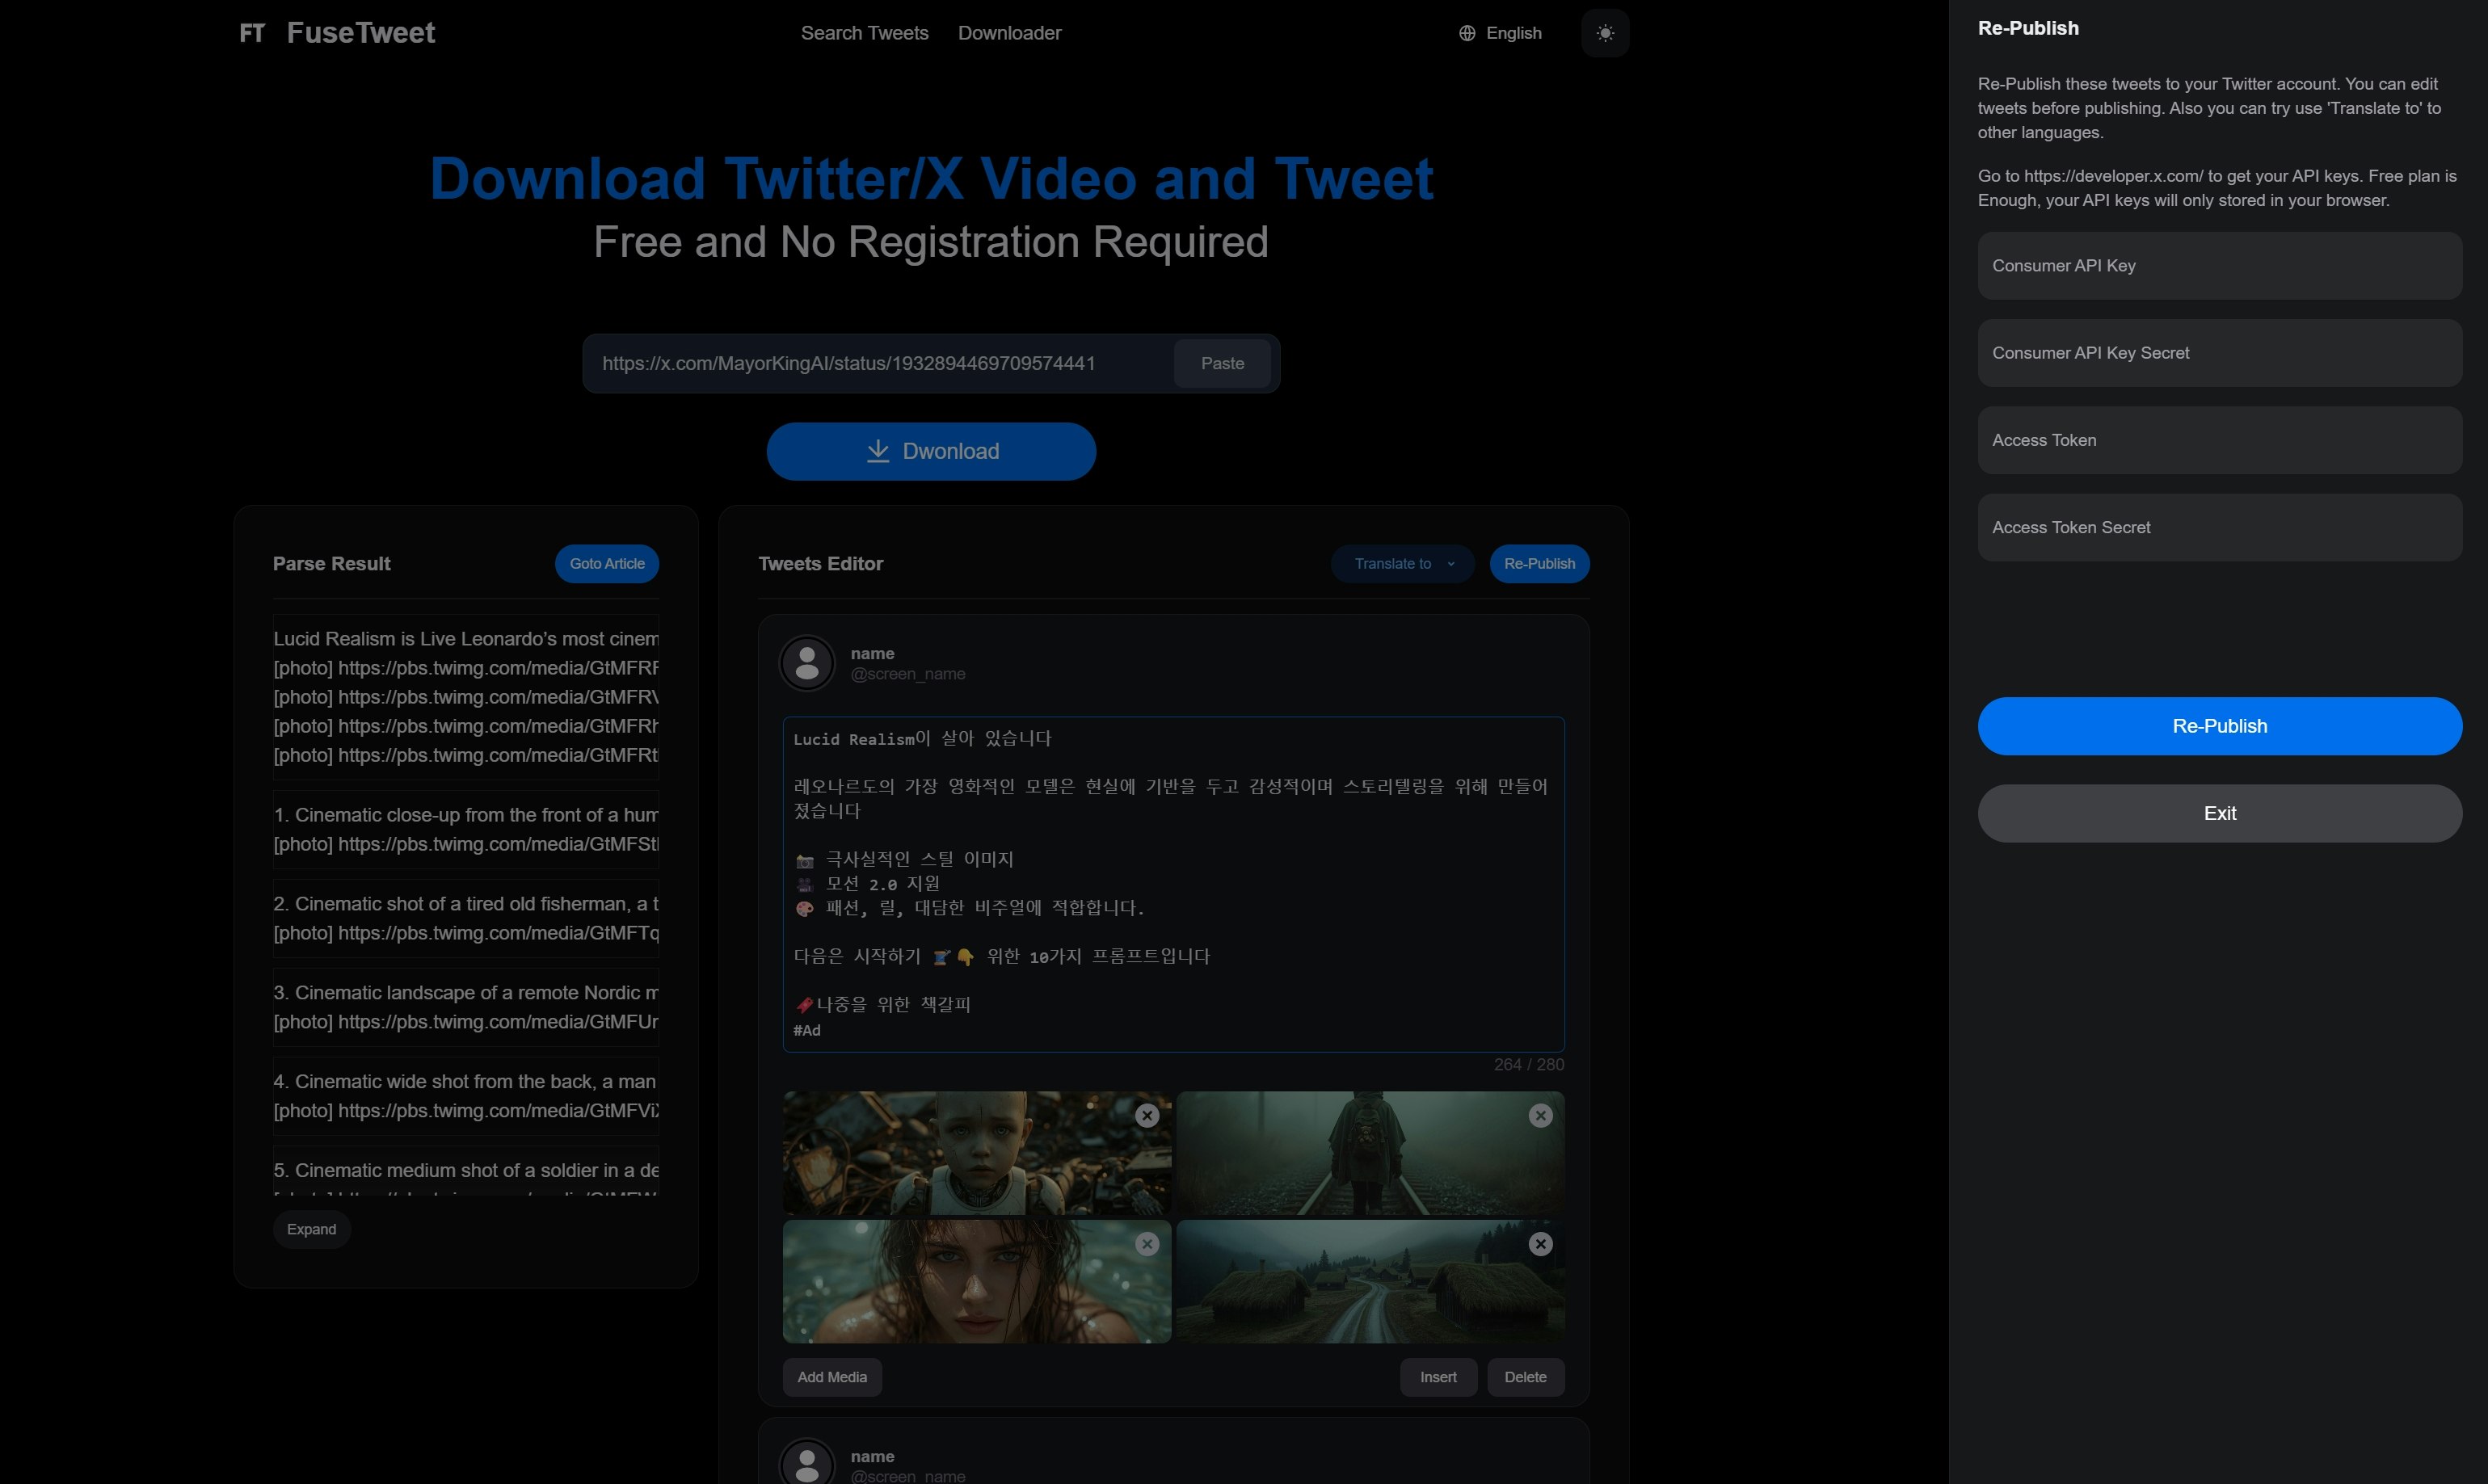Screen dimensions: 2488x1484
Task: Click the Paste button
Action: pyautogui.click(x=1222, y=363)
